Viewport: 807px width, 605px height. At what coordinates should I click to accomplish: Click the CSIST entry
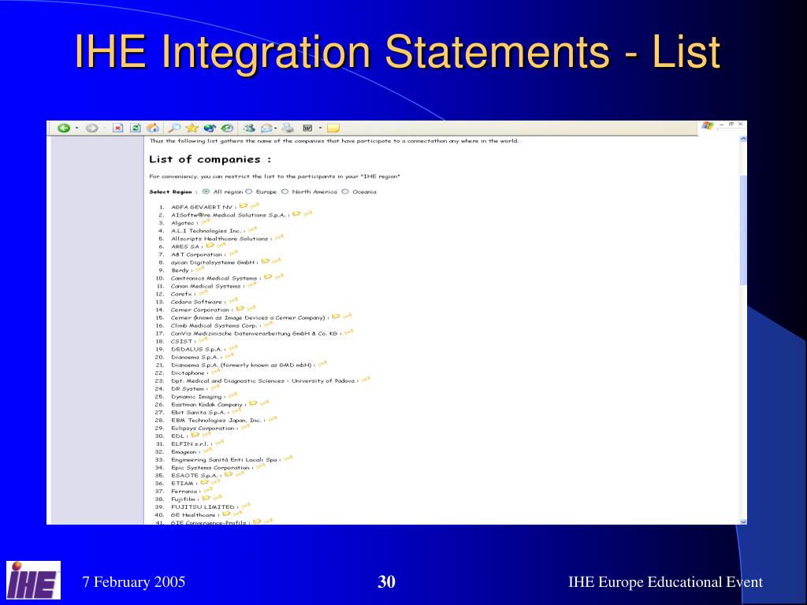(182, 342)
